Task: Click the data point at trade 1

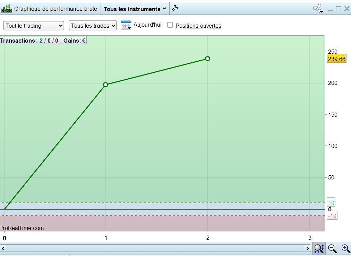Action: (106, 85)
